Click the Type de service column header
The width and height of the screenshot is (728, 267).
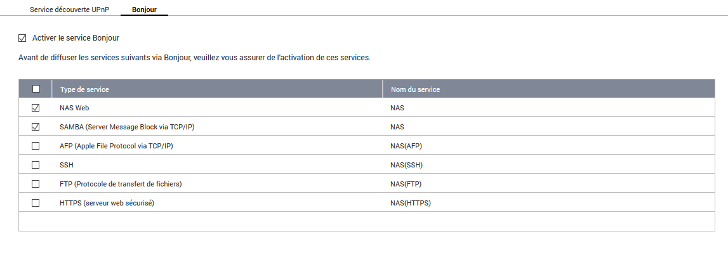point(84,89)
